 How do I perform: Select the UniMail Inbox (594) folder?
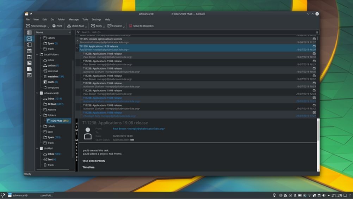click(x=52, y=154)
